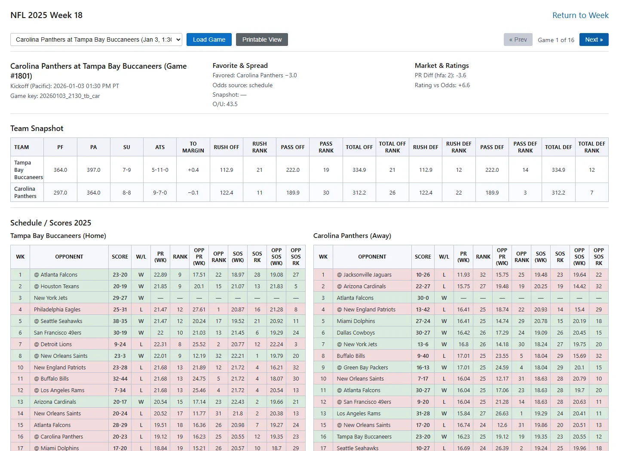Image resolution: width=619 pixels, height=451 pixels.
Task: Click Buffalo Bills in Panthers schedule
Action: click(x=351, y=356)
